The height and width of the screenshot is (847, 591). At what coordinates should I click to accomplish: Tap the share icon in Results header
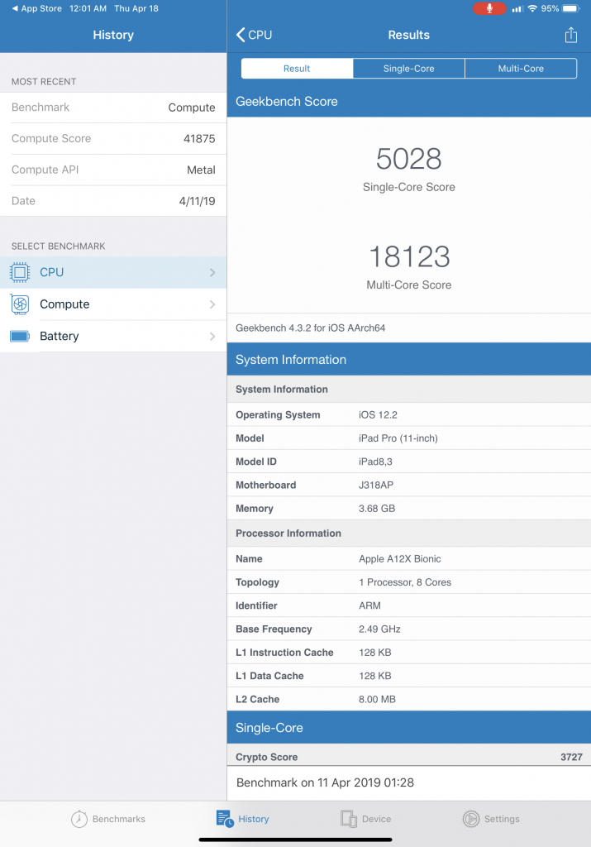pos(570,35)
